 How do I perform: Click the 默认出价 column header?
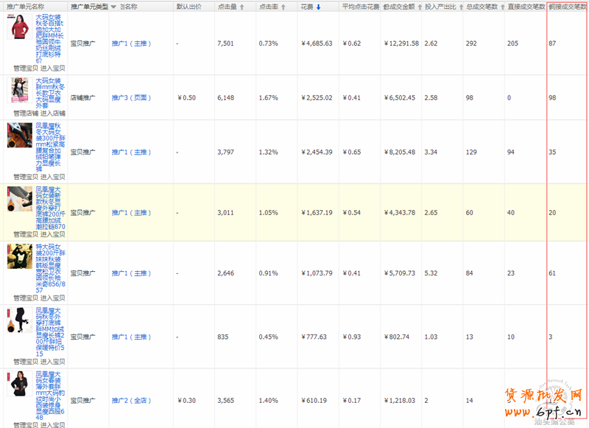click(x=188, y=7)
